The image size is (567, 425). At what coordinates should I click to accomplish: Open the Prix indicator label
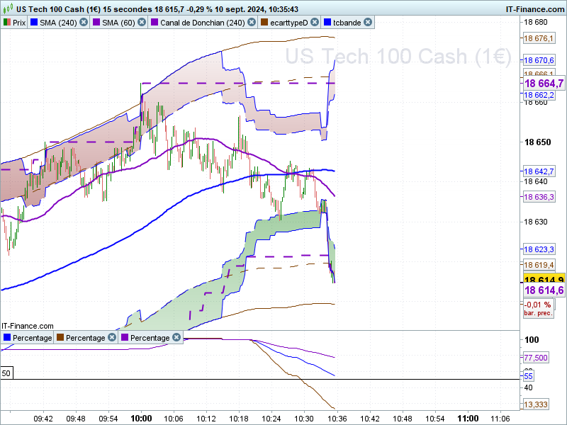click(19, 23)
